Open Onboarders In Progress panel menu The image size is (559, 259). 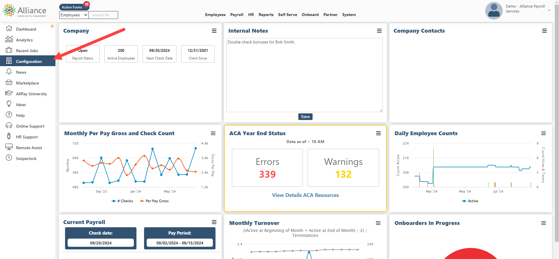coord(543,223)
